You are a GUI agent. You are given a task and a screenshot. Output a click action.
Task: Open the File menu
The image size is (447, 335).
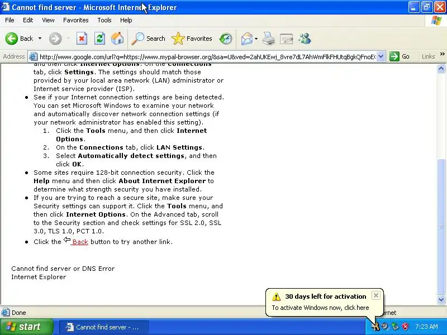coord(9,20)
